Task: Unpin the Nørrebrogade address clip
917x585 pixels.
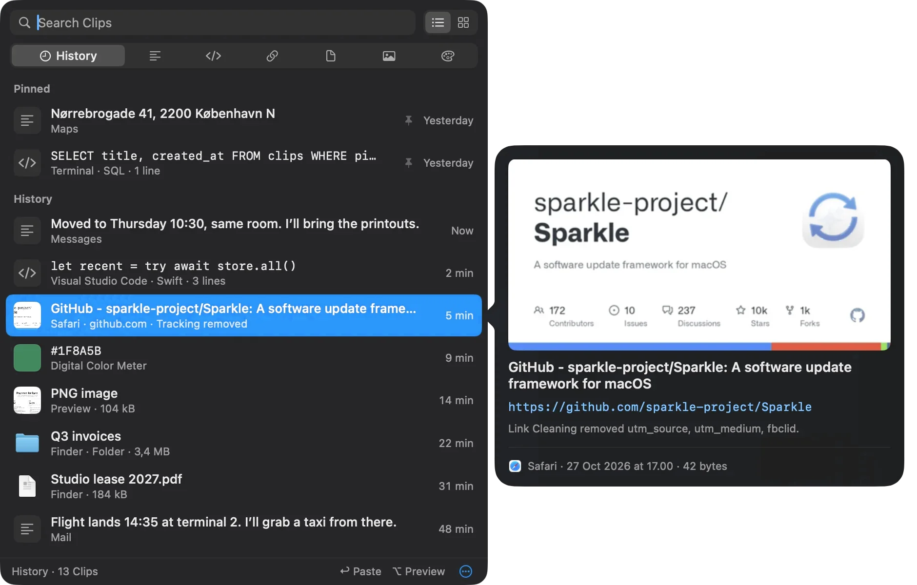Action: [409, 120]
